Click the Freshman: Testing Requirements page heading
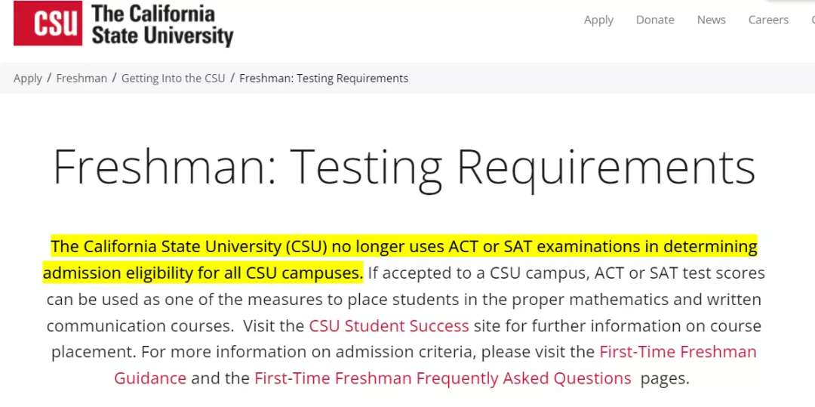 tap(404, 168)
